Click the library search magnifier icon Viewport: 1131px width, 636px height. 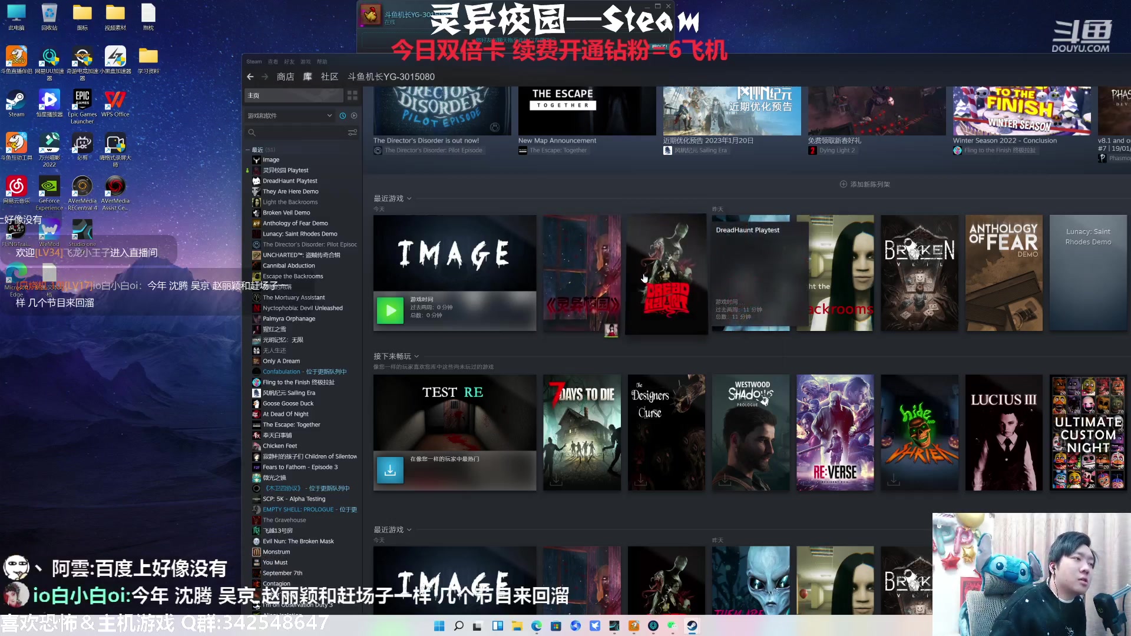[252, 132]
